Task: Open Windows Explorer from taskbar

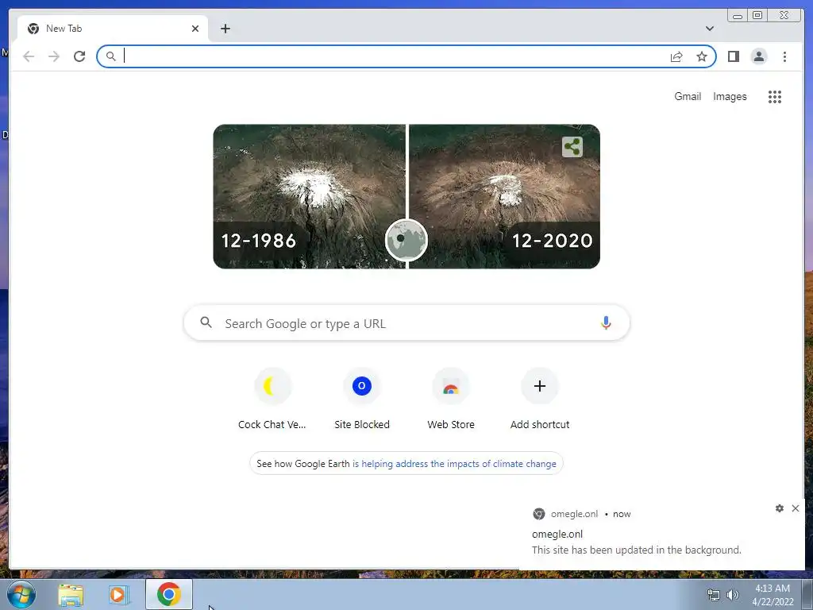Action: click(x=71, y=595)
